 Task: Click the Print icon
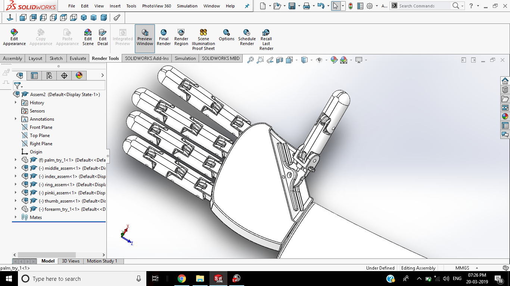tap(307, 6)
